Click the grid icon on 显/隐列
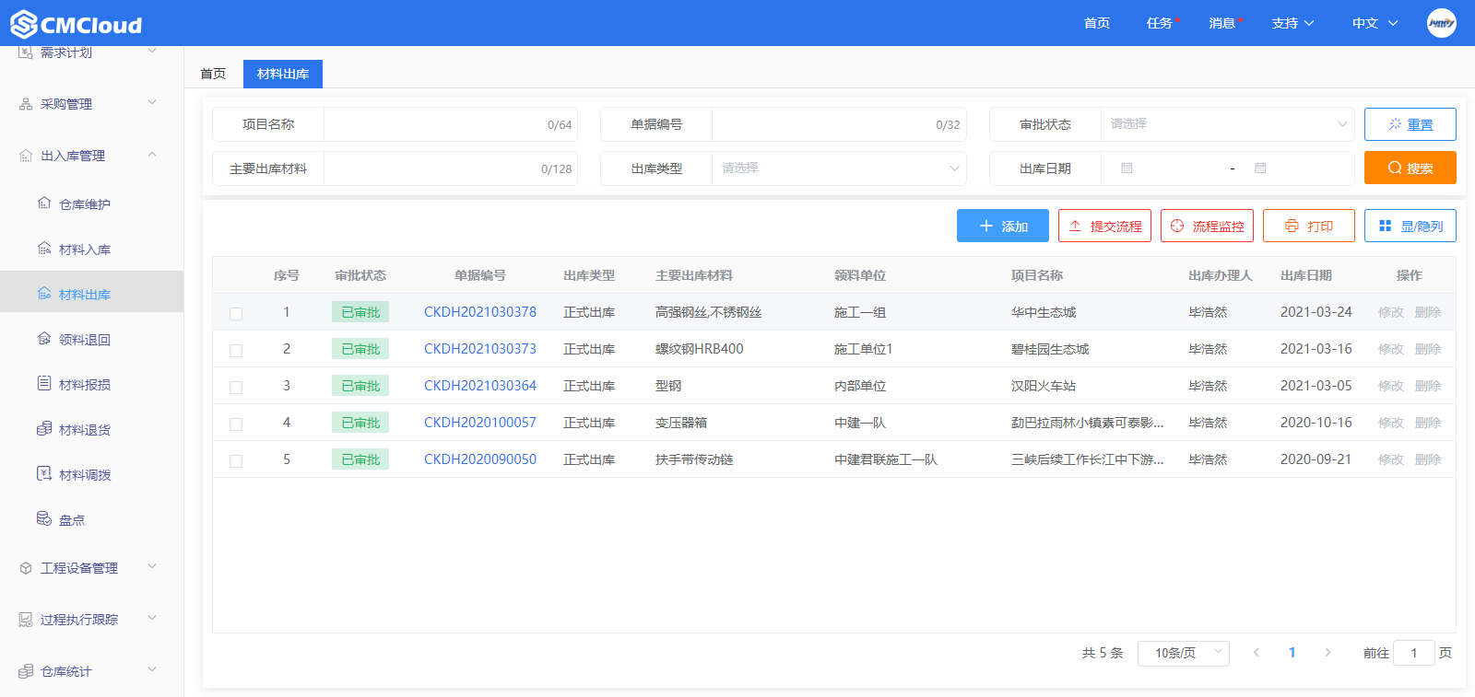This screenshot has width=1475, height=697. (1385, 226)
